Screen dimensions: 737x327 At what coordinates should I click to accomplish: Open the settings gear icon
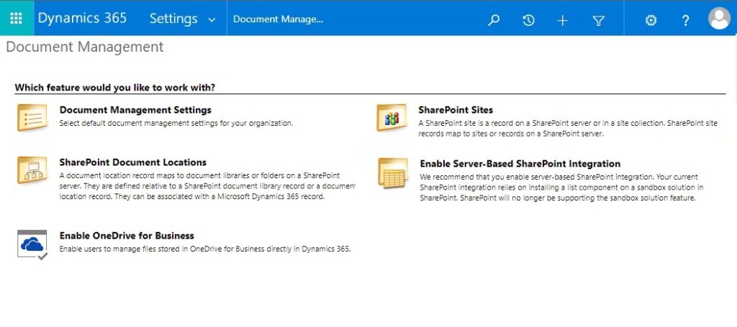click(651, 20)
